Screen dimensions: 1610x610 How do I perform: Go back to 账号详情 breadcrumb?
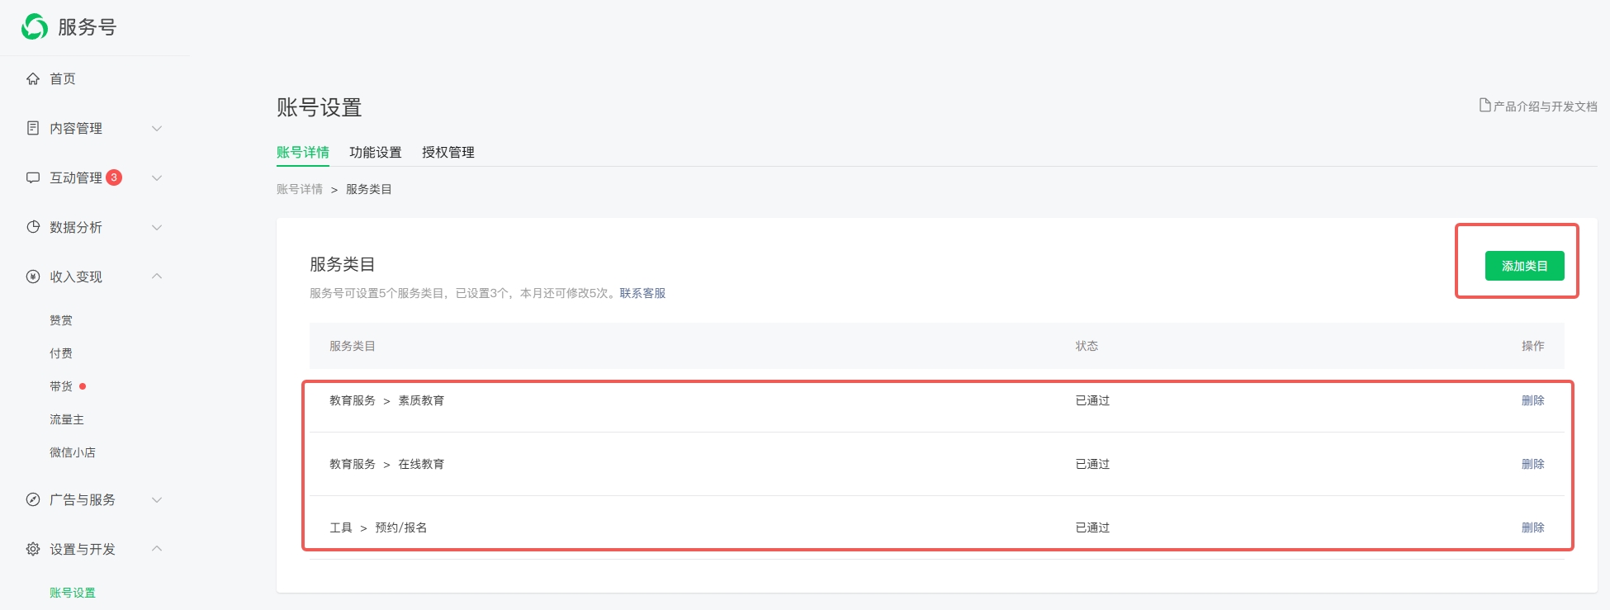click(x=300, y=190)
